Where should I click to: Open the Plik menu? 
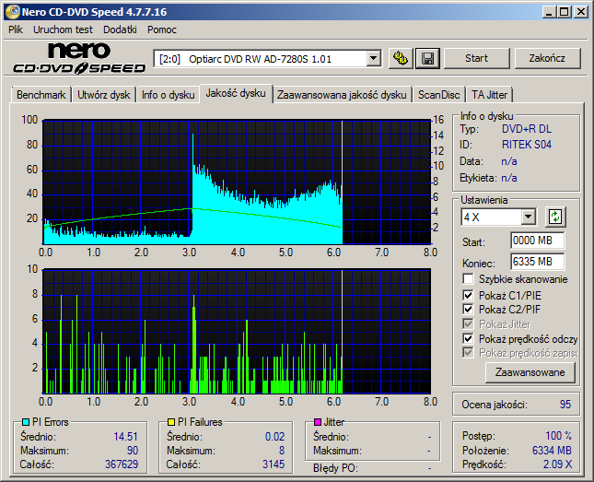click(x=16, y=29)
